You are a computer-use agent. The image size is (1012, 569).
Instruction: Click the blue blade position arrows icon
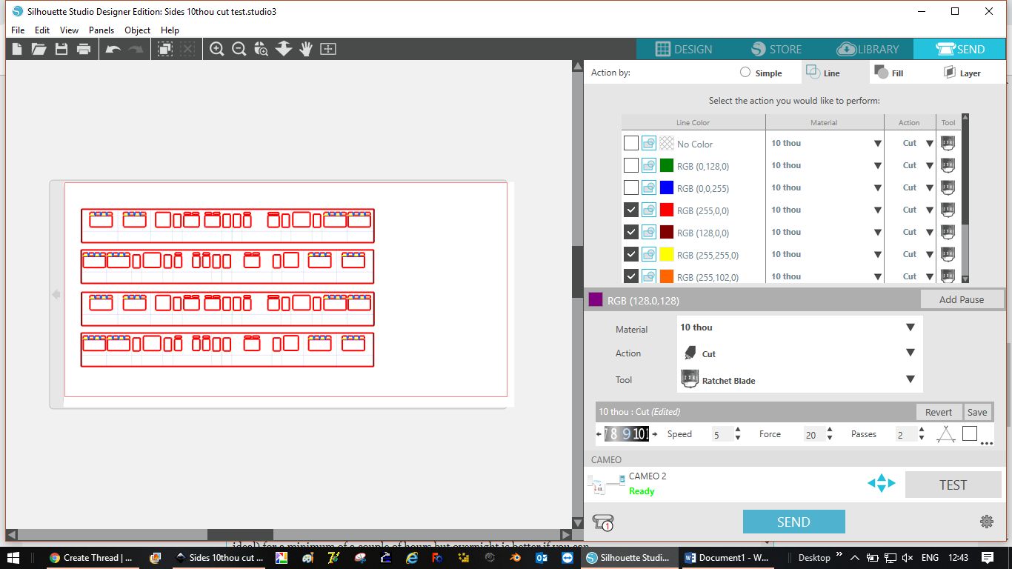881,484
